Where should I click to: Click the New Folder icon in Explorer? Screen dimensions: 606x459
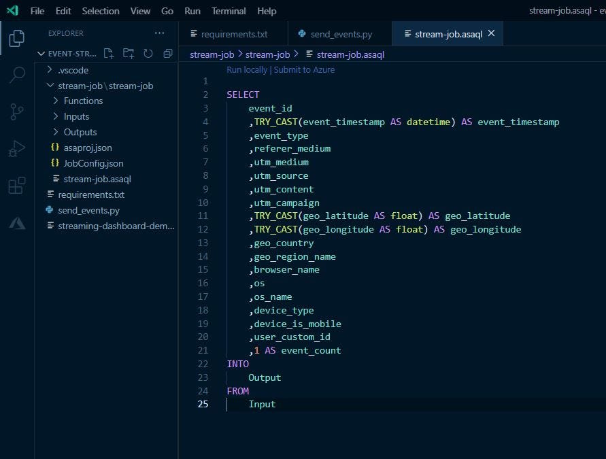(129, 53)
